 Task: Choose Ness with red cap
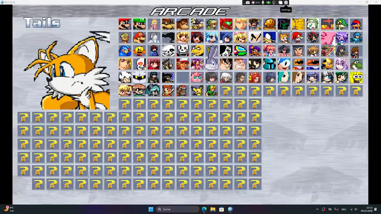pyautogui.click(x=356, y=24)
